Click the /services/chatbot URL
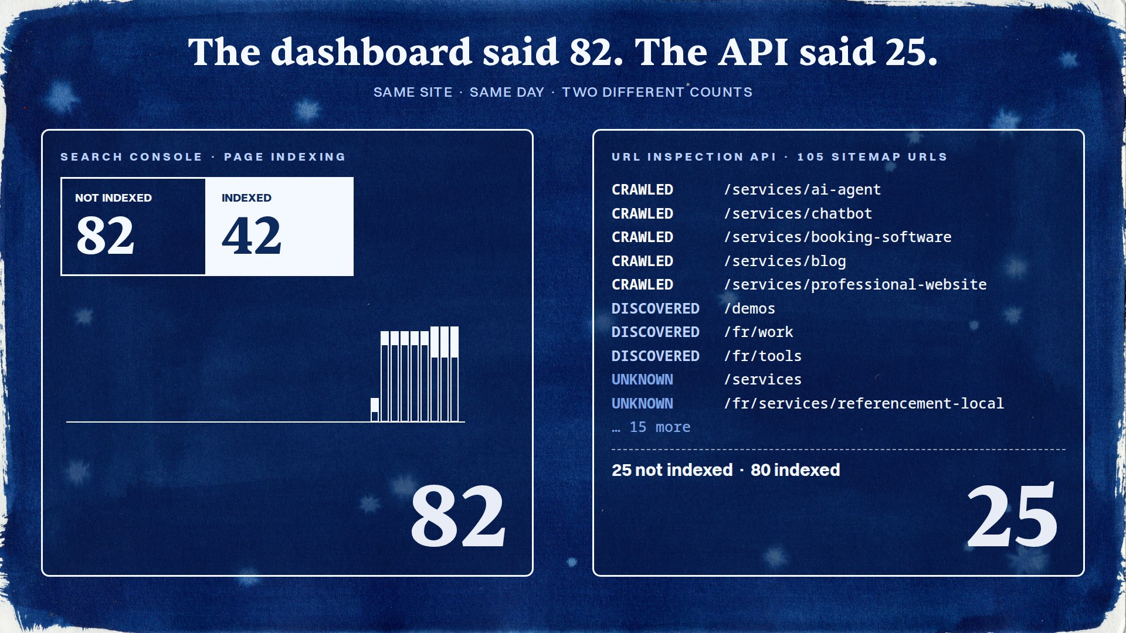Viewport: 1126px width, 633px height. (798, 213)
